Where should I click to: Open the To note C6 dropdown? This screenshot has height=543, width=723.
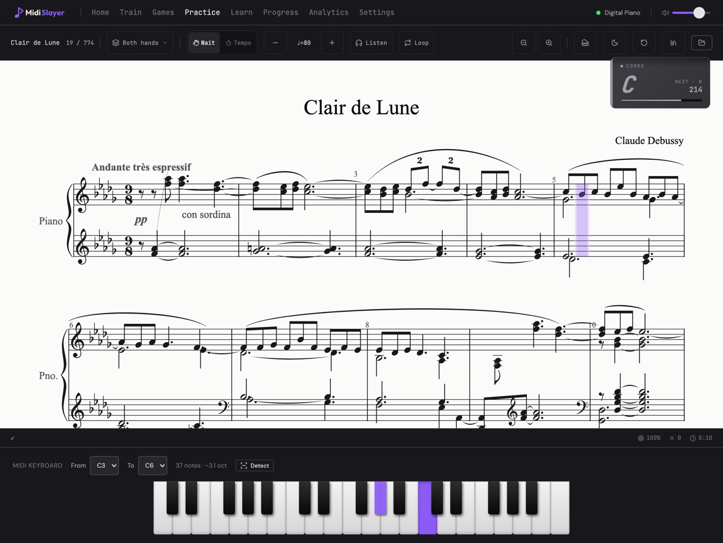click(152, 466)
